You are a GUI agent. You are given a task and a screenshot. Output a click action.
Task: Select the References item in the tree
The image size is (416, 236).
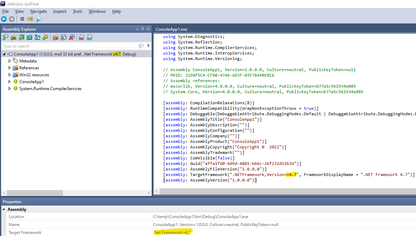29,68
